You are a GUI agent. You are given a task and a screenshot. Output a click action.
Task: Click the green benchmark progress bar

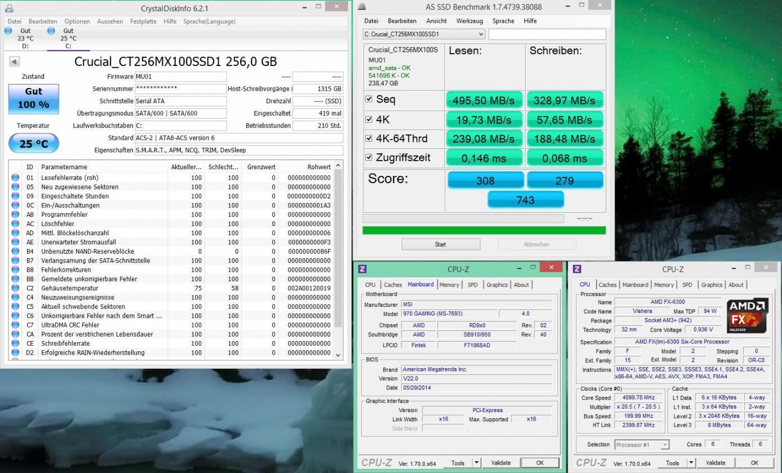484,230
